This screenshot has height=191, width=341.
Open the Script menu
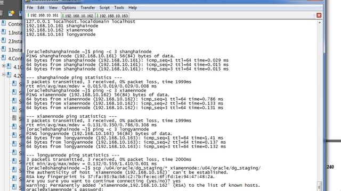point(104,7)
